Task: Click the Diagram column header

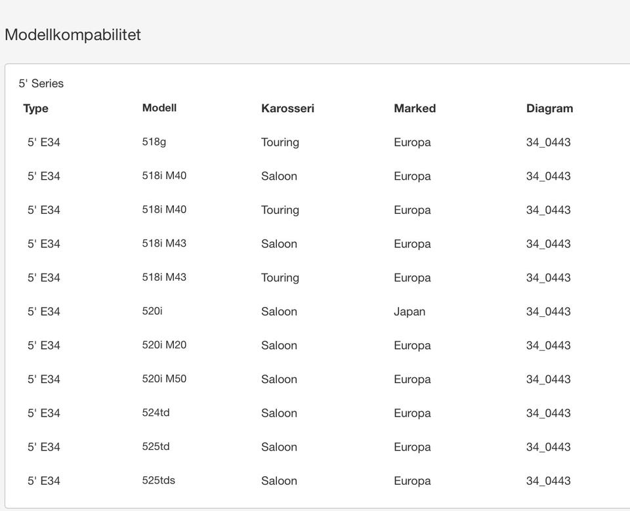Action: [549, 109]
